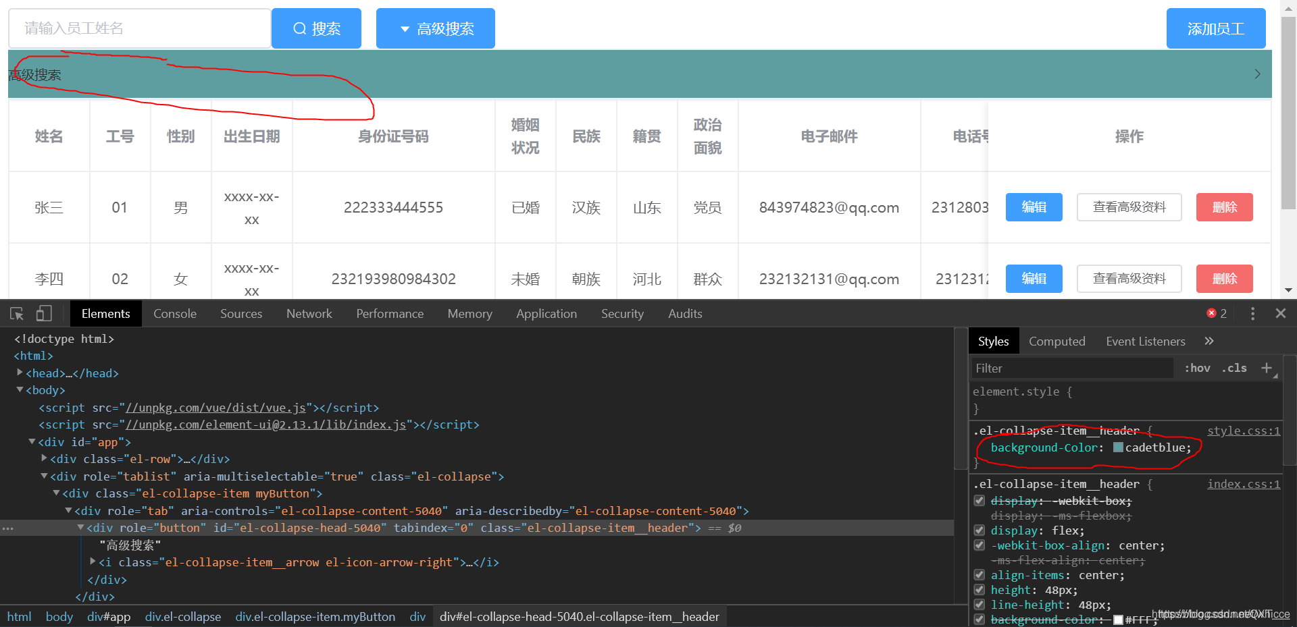Screen dimensions: 1297x627
Task: Collapse the el-collapse tablist node
Action: [x=44, y=476]
